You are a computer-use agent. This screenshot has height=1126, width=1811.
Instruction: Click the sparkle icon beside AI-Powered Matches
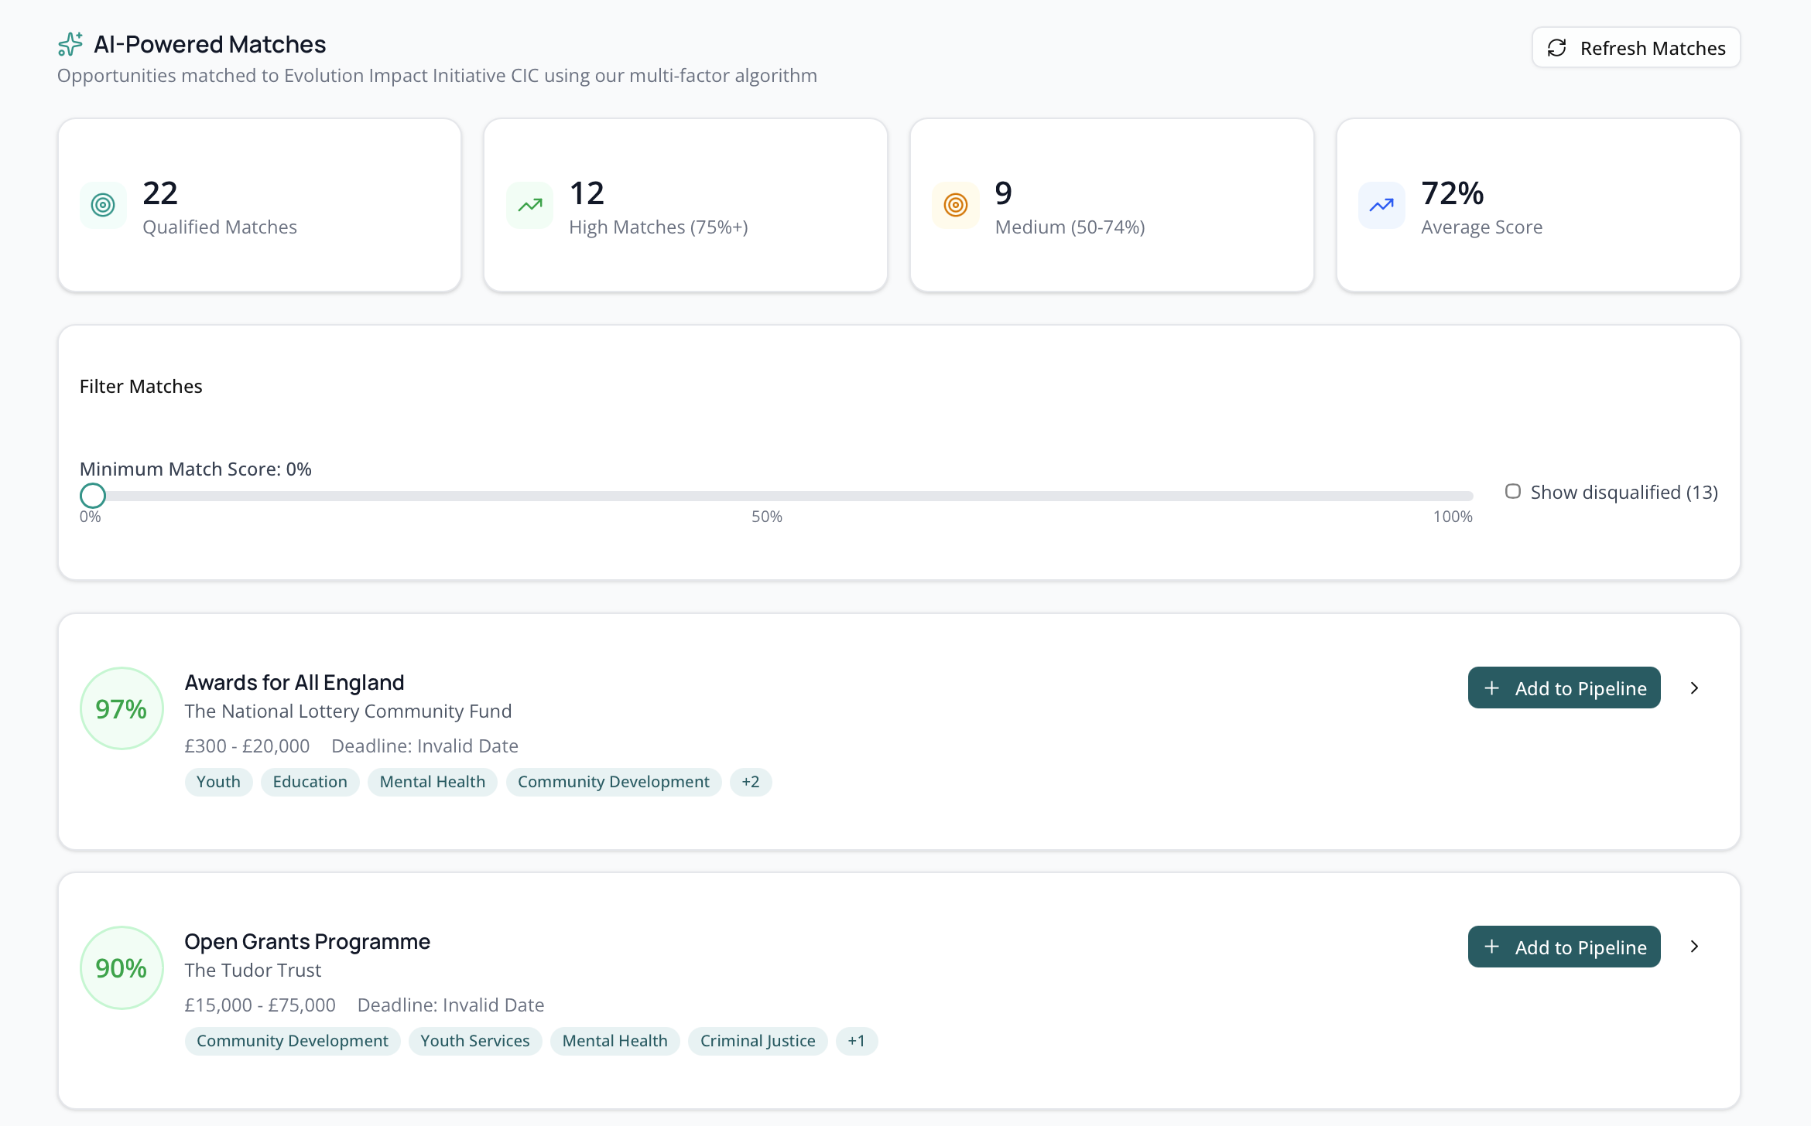click(x=70, y=45)
